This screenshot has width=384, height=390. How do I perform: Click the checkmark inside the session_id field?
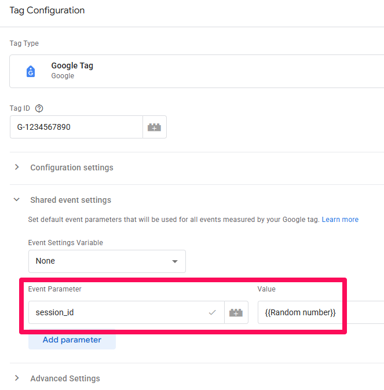pos(213,312)
